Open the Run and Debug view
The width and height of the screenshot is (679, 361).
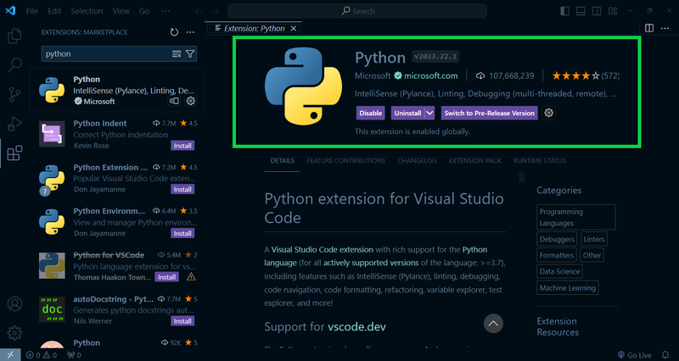coord(14,124)
